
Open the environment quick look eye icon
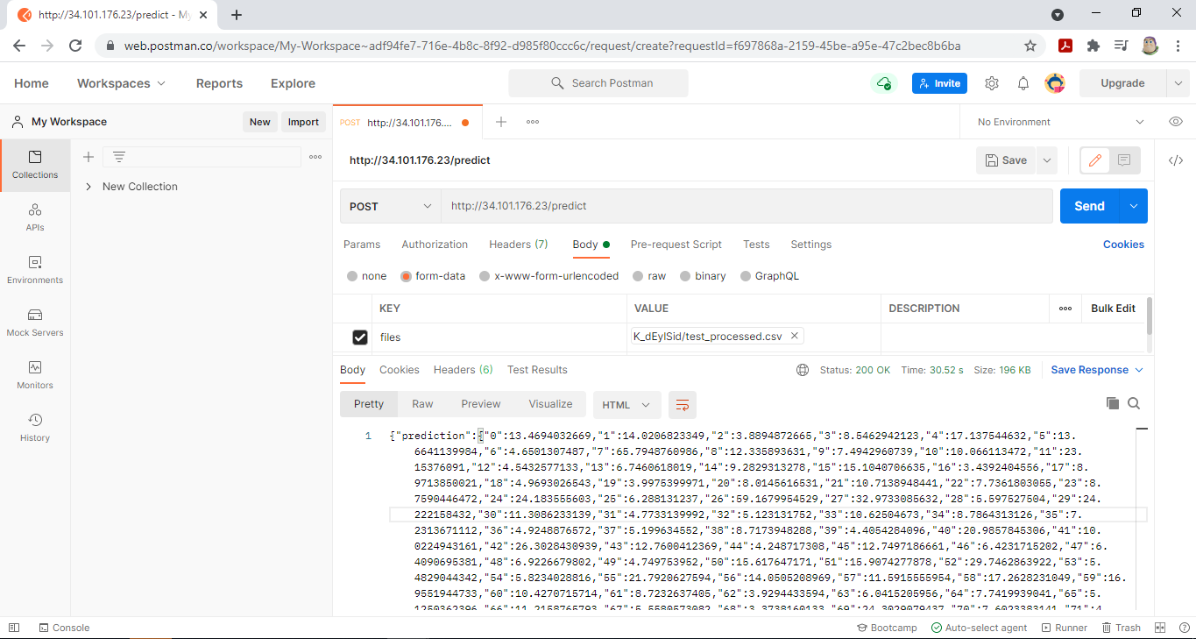pyautogui.click(x=1176, y=122)
